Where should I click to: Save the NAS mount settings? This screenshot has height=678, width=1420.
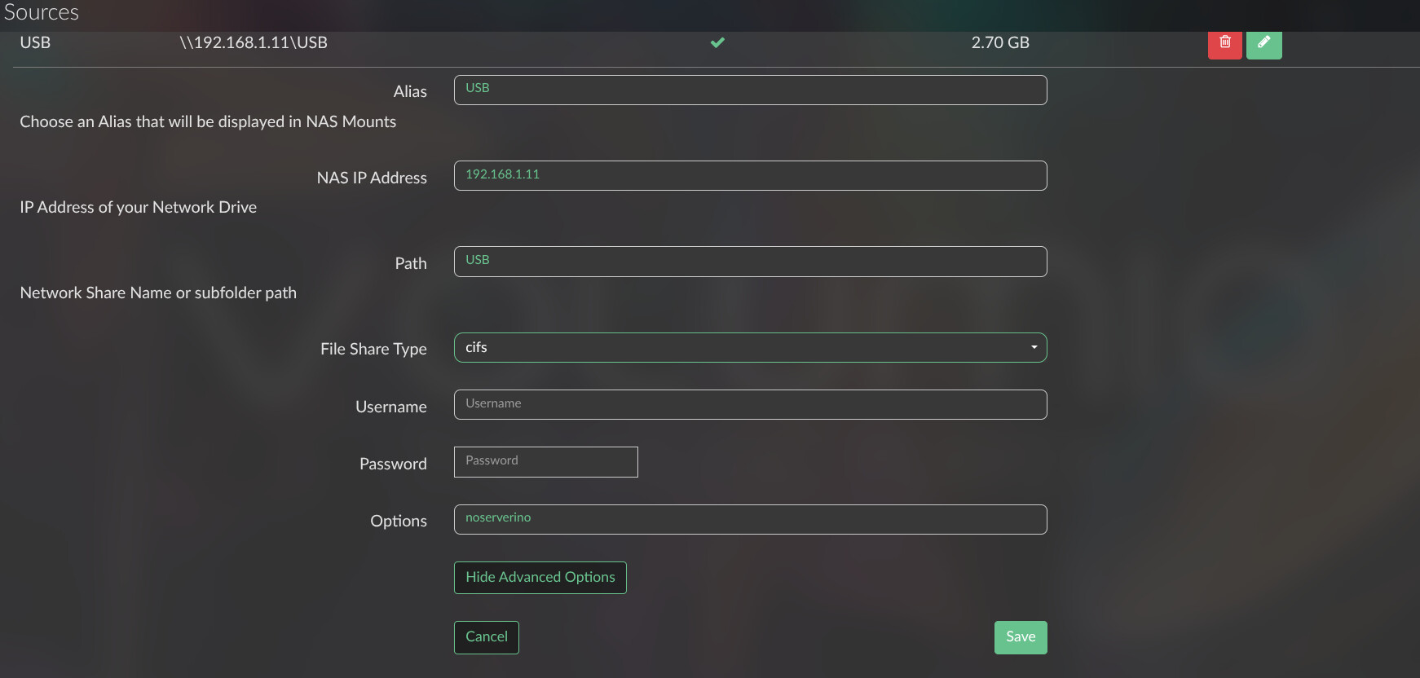click(1020, 637)
